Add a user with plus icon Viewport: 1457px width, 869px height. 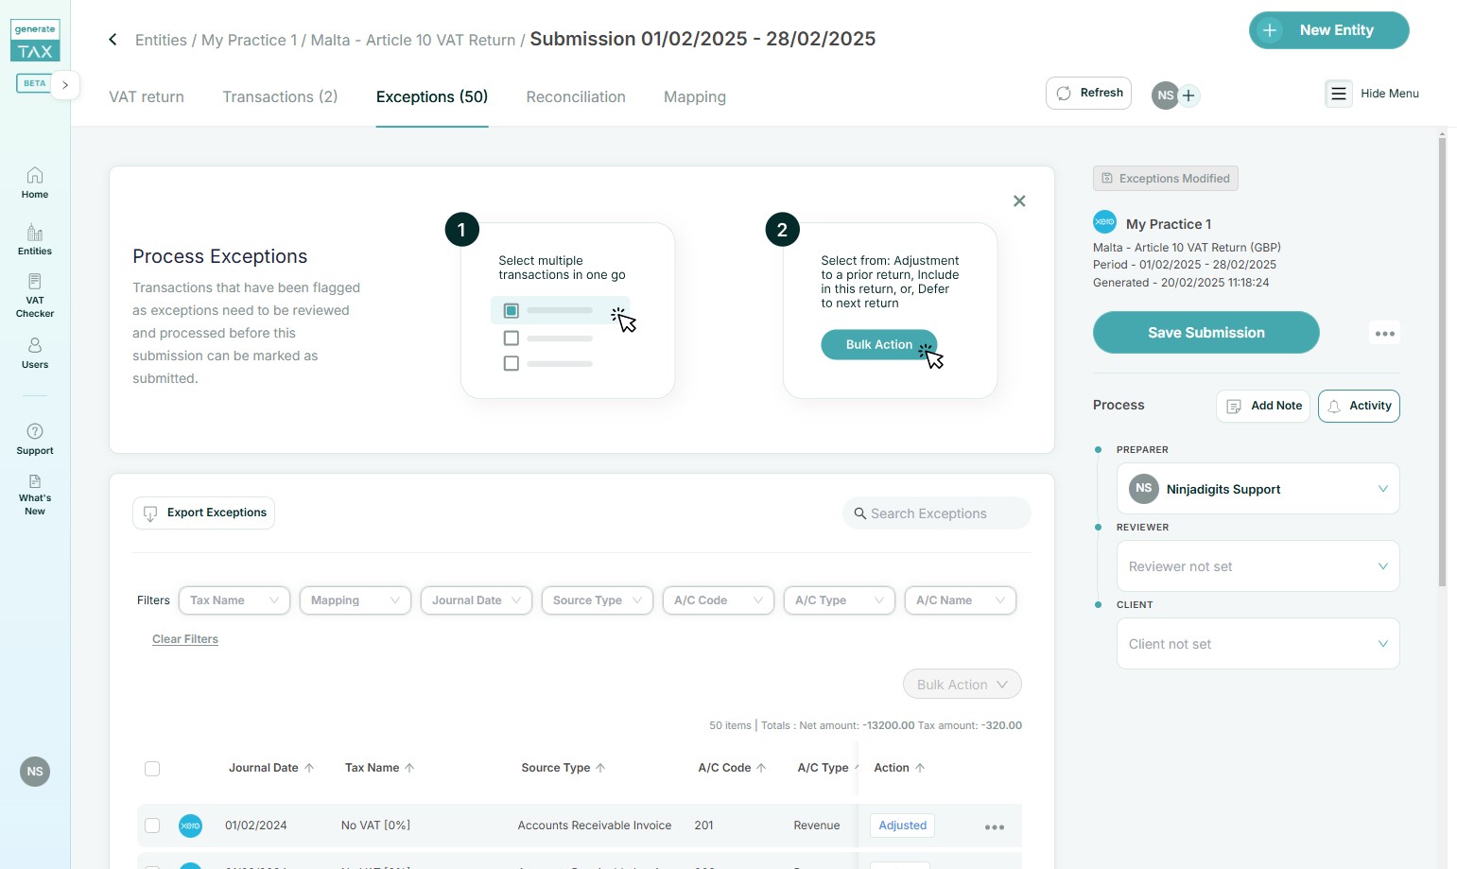pos(1188,96)
